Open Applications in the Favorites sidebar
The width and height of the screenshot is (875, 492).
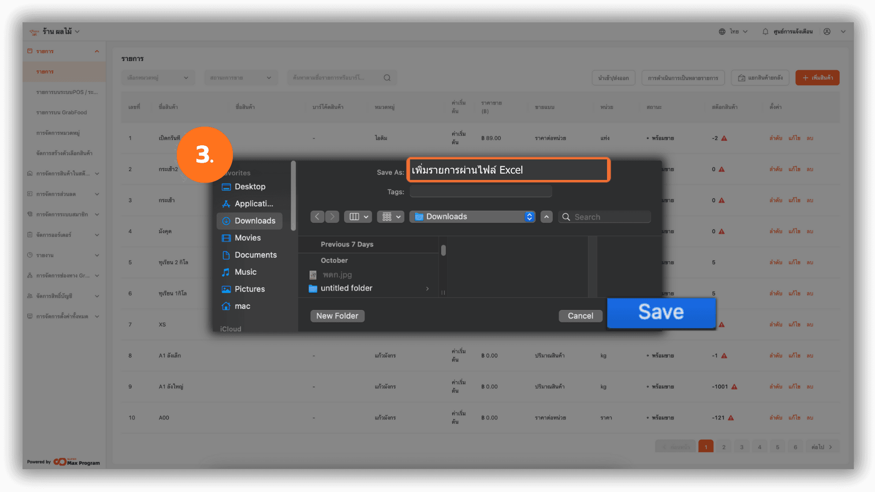tap(253, 204)
